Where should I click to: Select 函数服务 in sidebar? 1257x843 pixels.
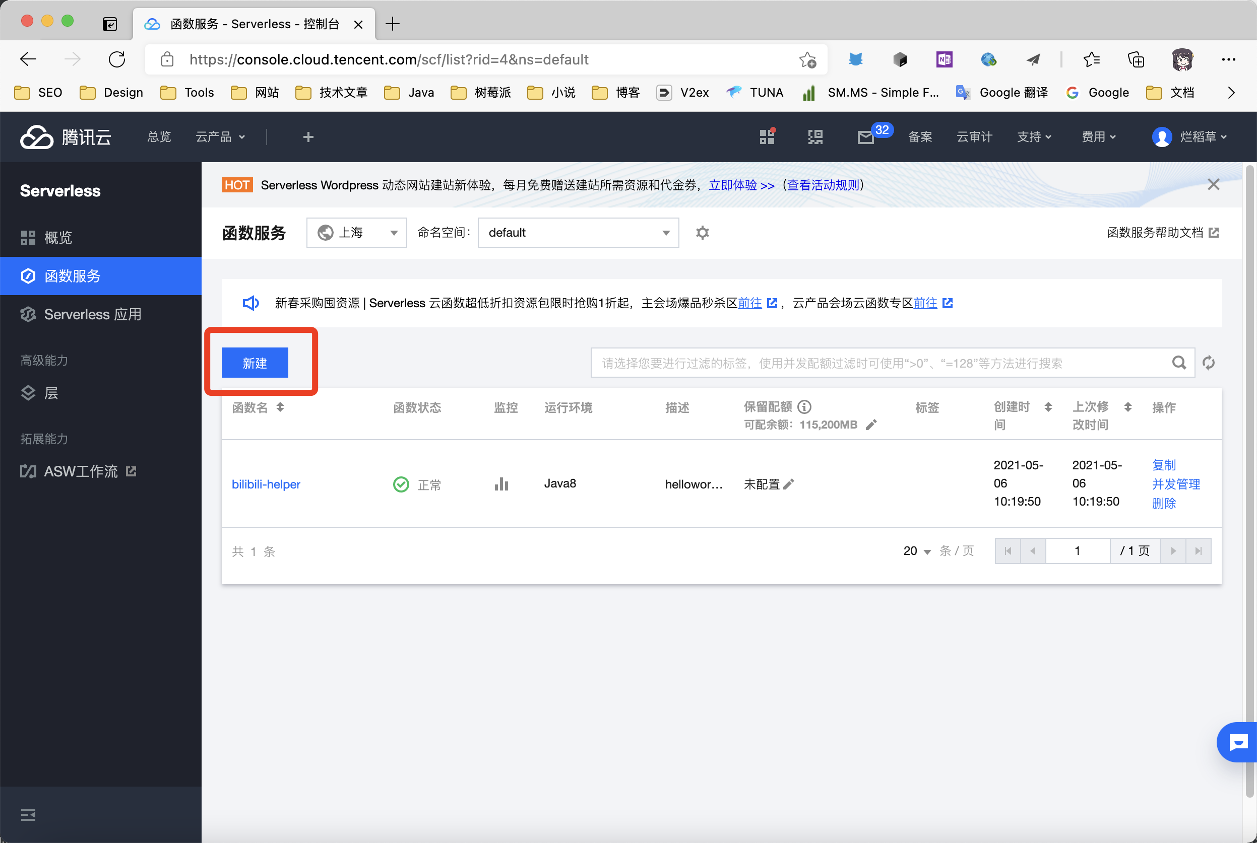pos(101,276)
